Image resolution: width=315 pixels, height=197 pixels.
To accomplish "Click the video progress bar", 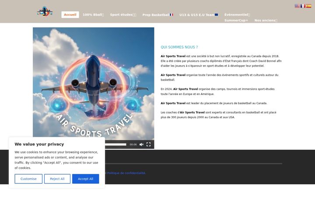I will click(x=115, y=144).
